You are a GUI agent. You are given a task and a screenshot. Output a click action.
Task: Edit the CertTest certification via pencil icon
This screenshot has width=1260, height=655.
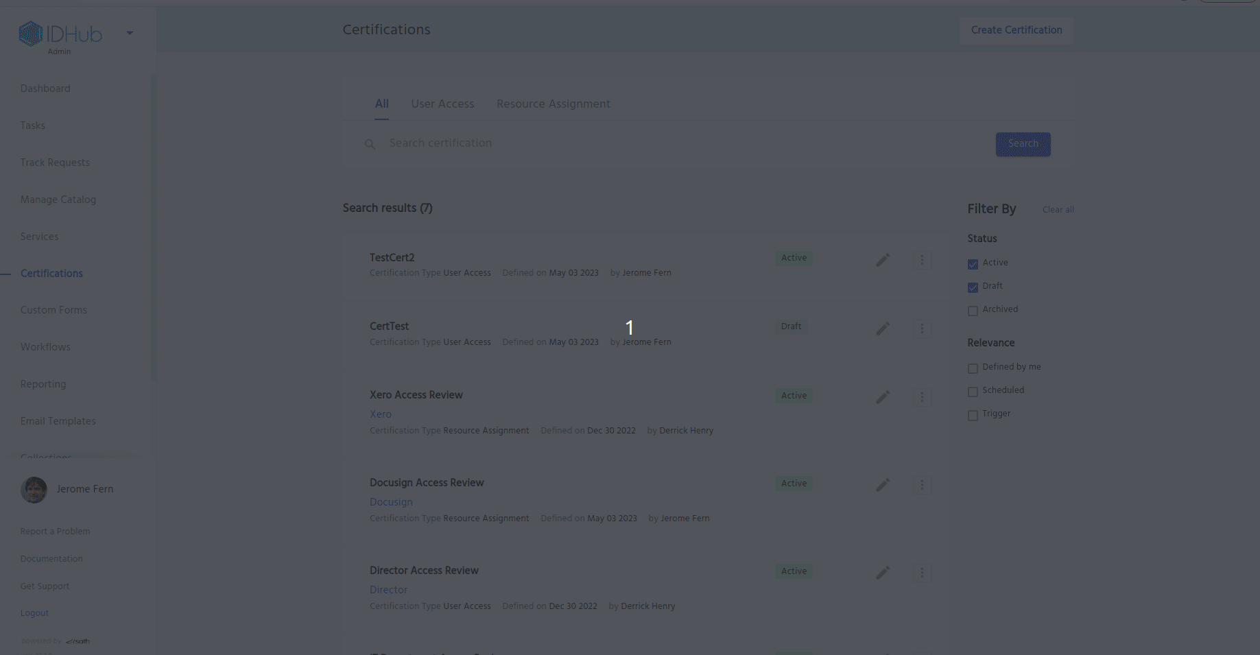[x=883, y=329]
